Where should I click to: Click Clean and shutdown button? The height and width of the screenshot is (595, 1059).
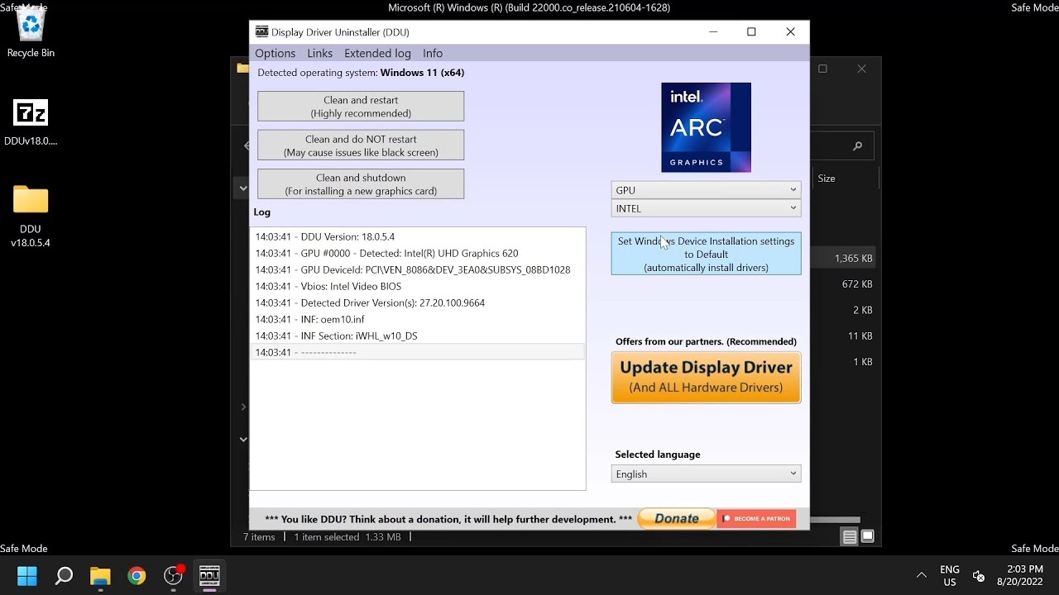(361, 184)
